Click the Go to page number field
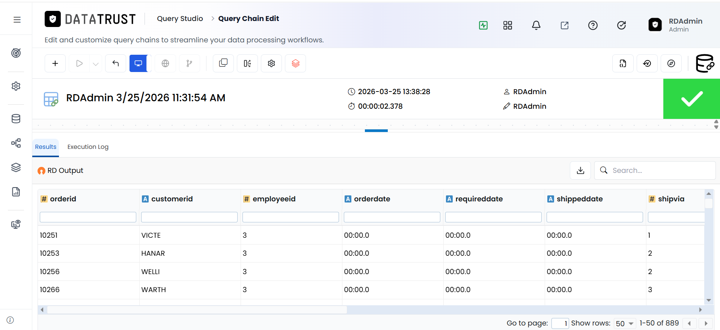Screen dimensions: 720x330 560,323
